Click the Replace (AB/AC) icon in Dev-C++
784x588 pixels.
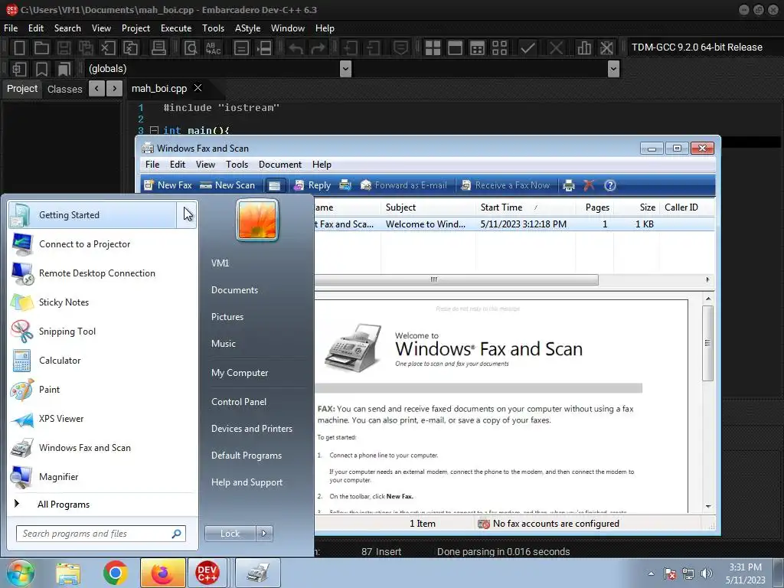coord(214,47)
